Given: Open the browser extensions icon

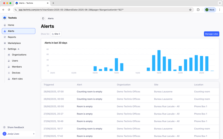Looking at the screenshot, I should [198, 10].
